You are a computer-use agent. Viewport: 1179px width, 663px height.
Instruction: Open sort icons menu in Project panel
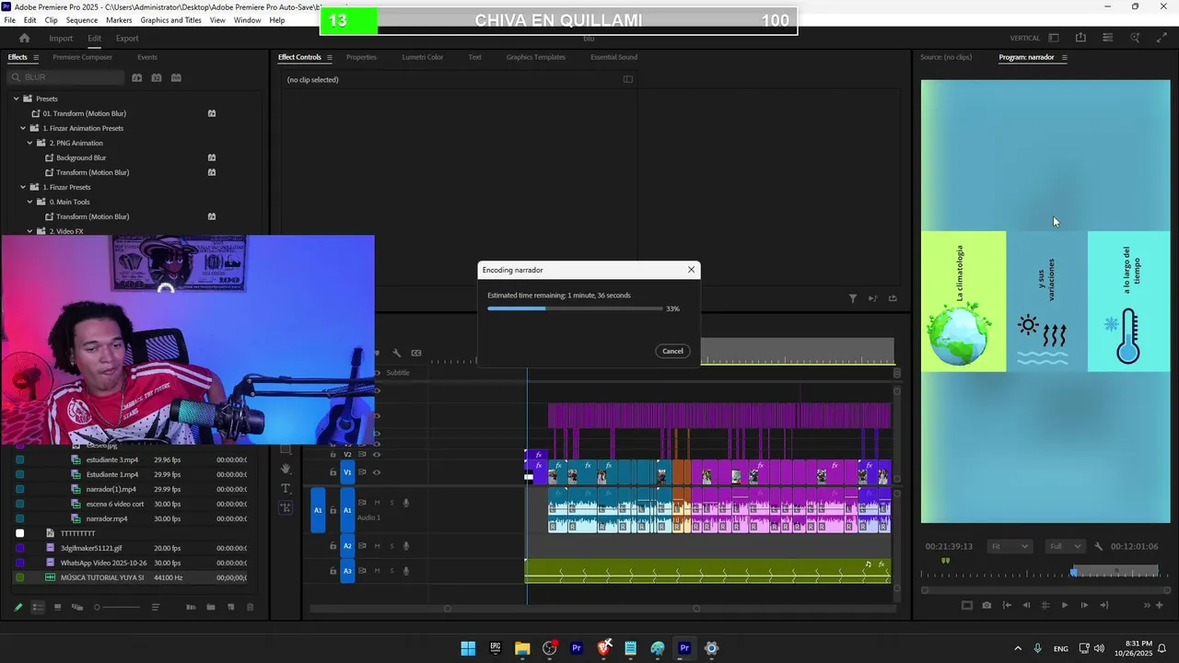(156, 607)
